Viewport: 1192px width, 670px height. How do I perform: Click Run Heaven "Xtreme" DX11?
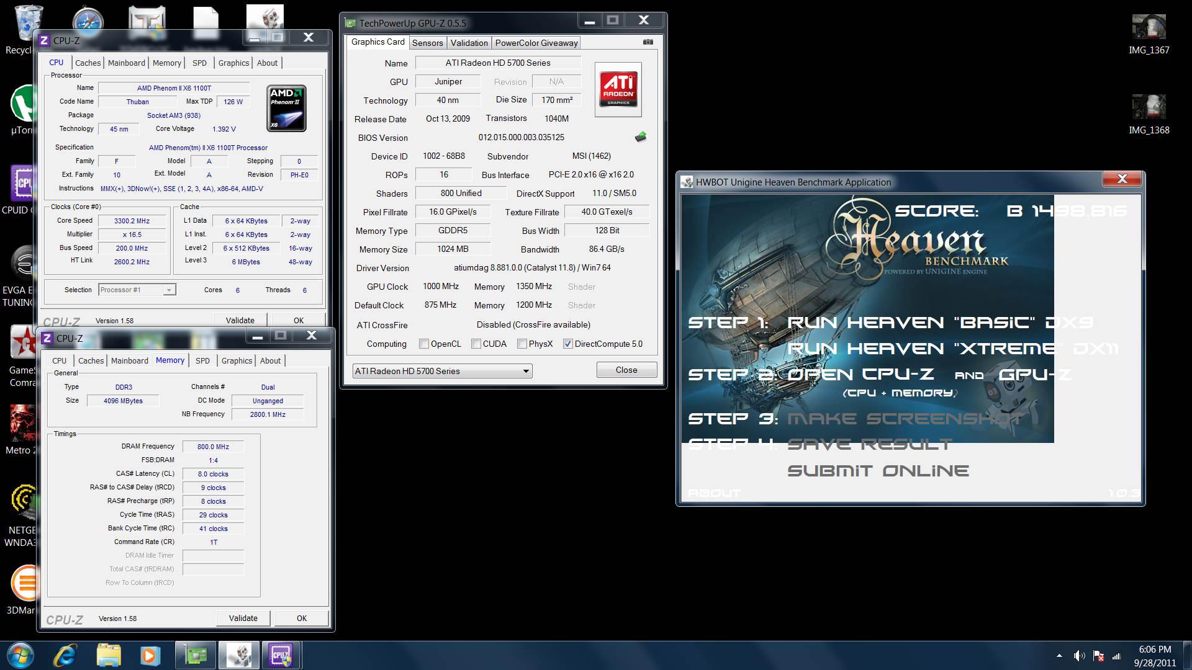(x=953, y=349)
